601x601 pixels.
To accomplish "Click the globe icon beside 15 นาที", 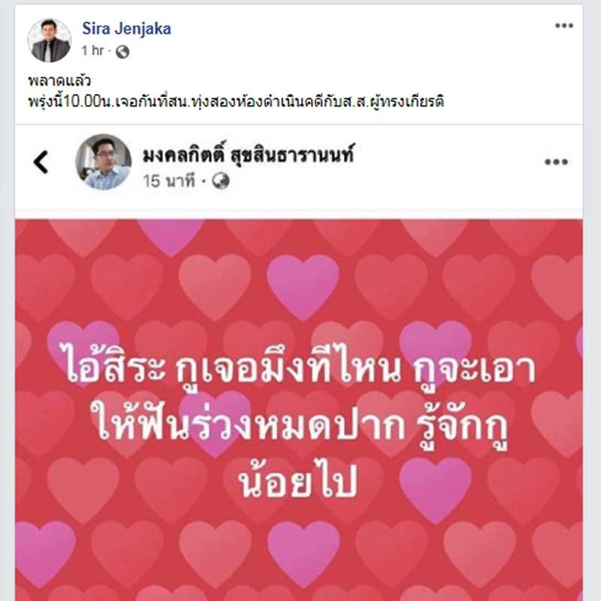I will click(x=221, y=181).
